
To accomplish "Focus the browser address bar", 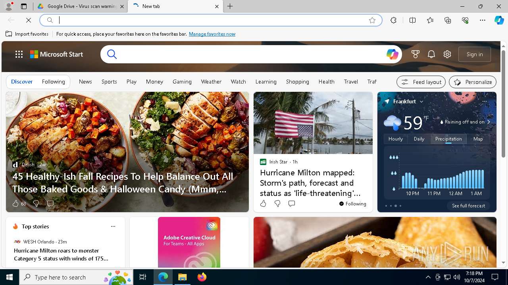I will pyautogui.click(x=211, y=20).
